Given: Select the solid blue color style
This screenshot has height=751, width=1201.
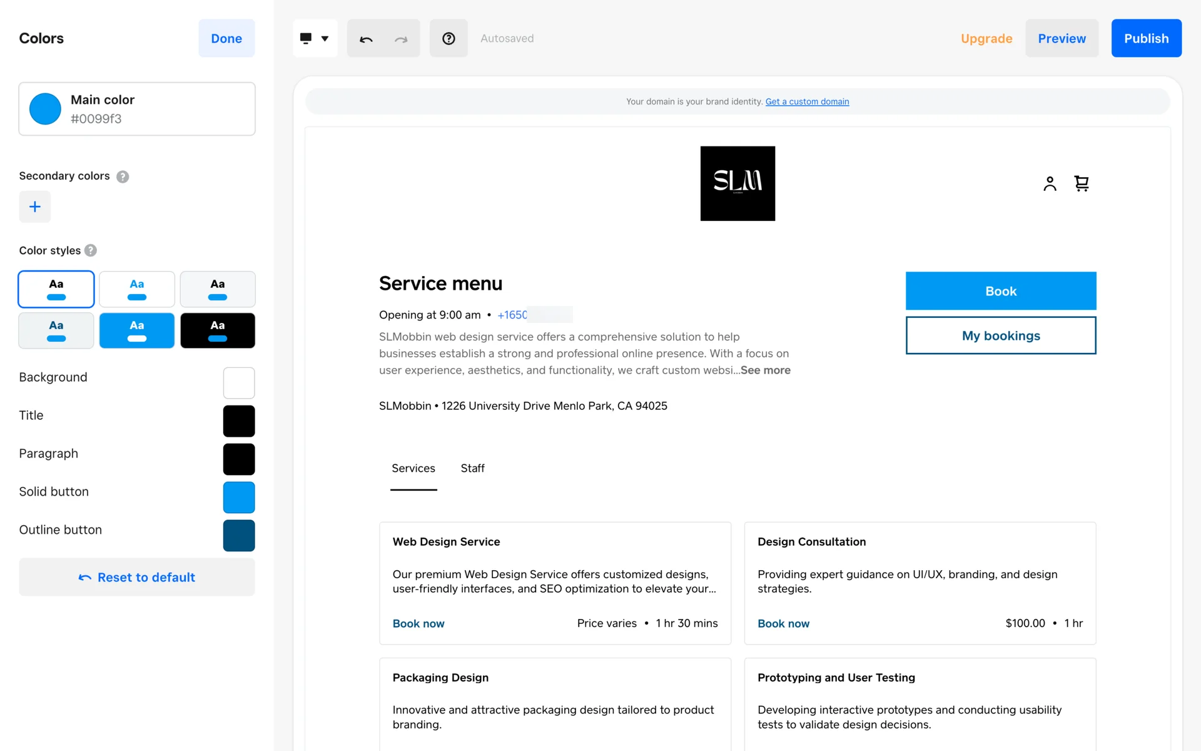Looking at the screenshot, I should tap(137, 330).
